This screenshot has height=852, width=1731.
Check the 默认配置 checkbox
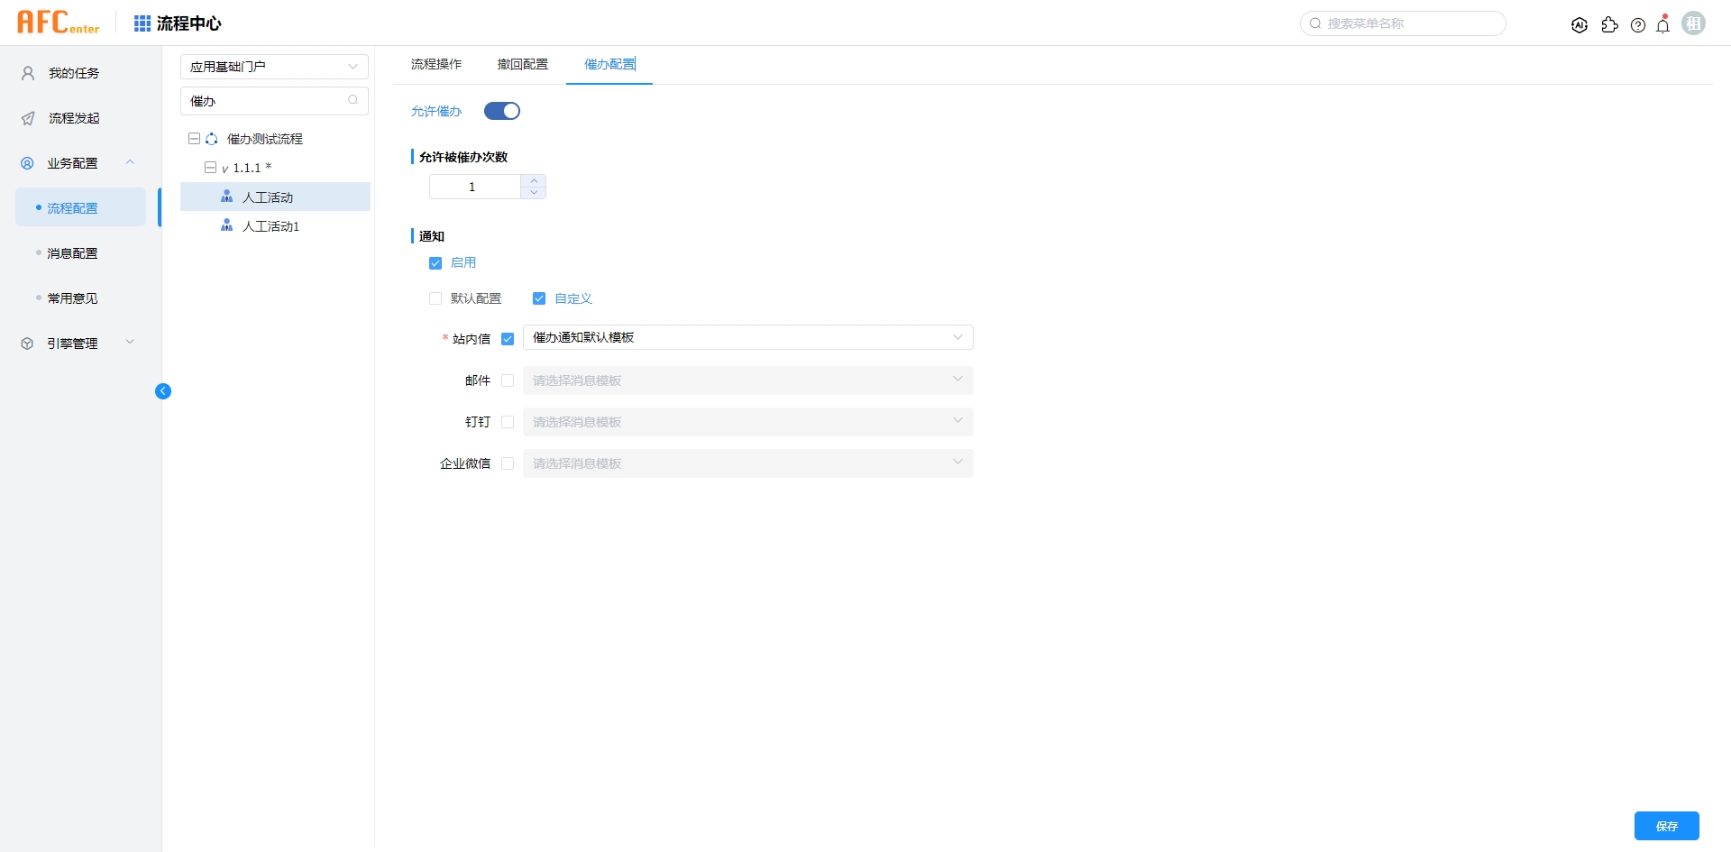point(435,298)
